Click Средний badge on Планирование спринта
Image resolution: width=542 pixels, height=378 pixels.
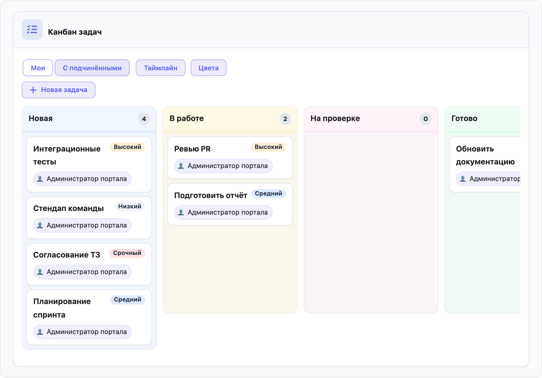[x=128, y=299]
